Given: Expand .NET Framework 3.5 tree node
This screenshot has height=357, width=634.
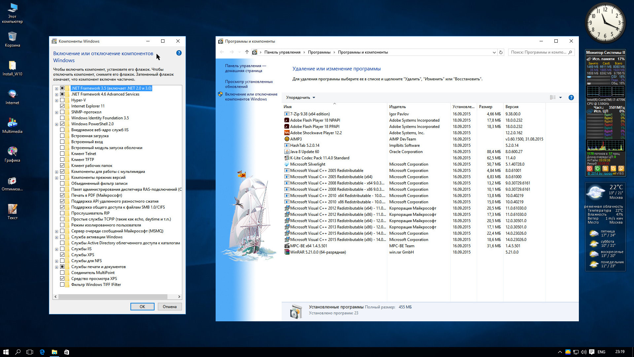Looking at the screenshot, I should 56,89.
